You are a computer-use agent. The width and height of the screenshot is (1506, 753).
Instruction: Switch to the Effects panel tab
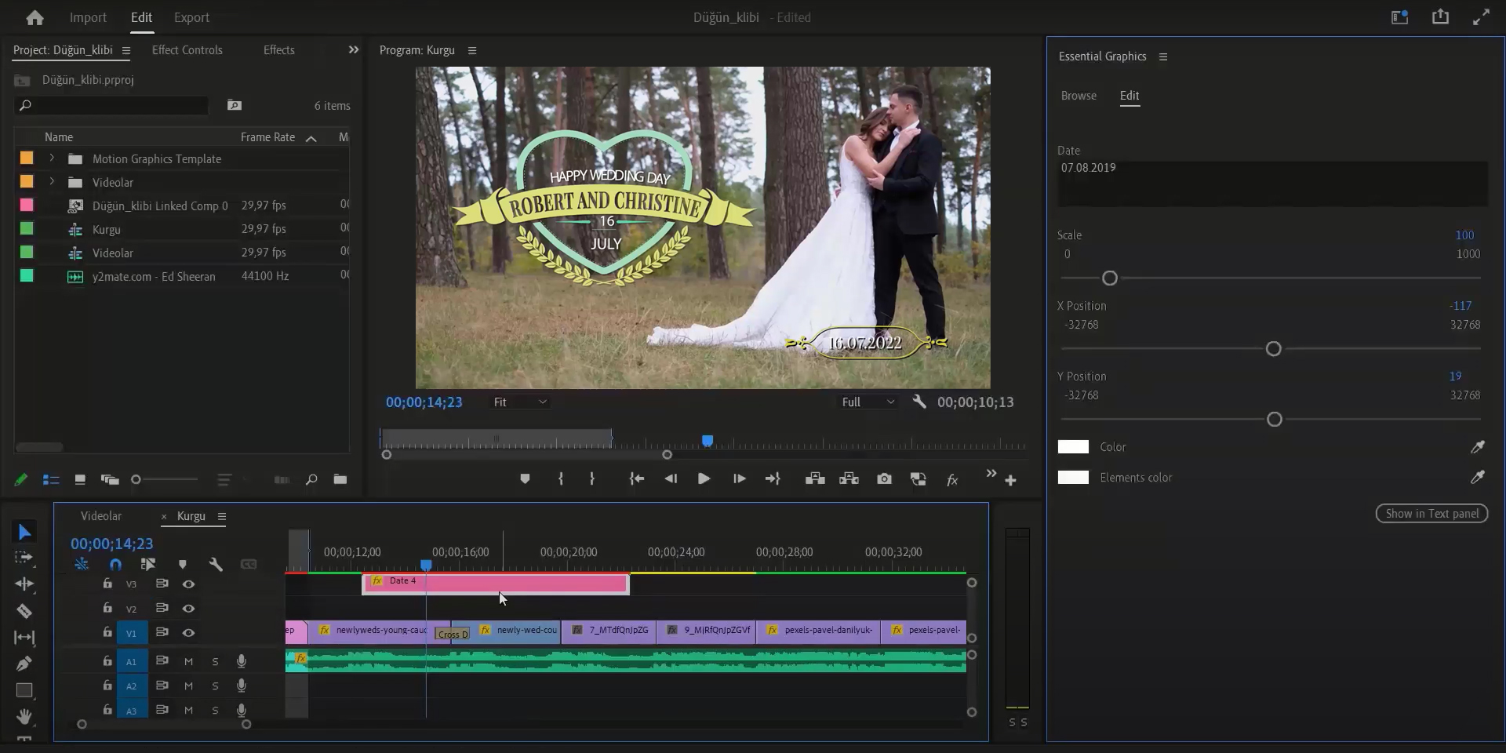point(279,49)
